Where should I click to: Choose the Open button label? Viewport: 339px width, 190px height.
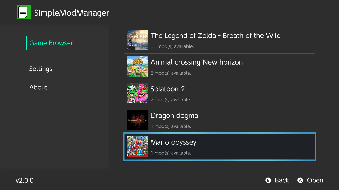coord(315,180)
